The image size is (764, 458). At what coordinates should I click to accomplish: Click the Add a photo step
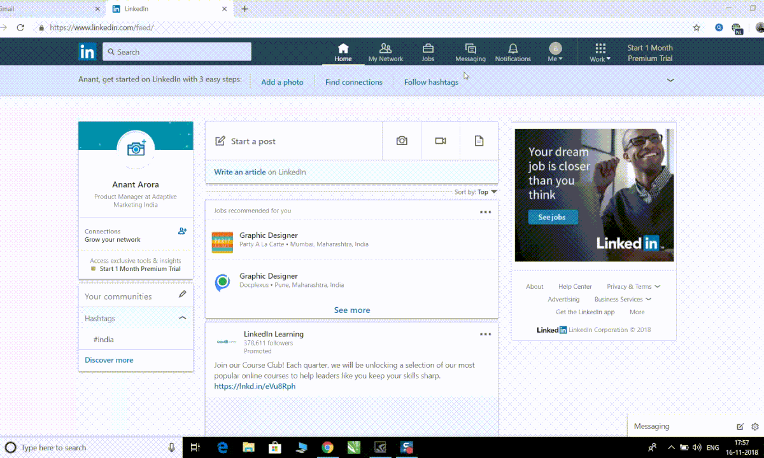282,82
